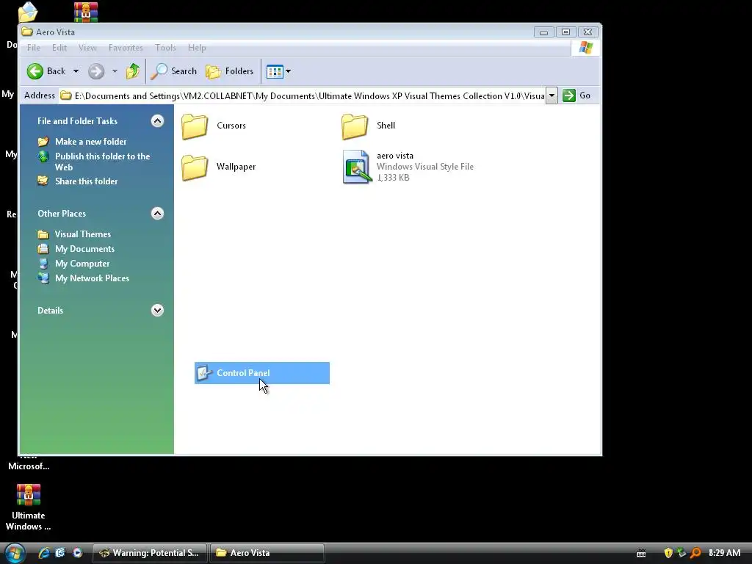Select the envelope folder icon at desktop top-left

28,12
